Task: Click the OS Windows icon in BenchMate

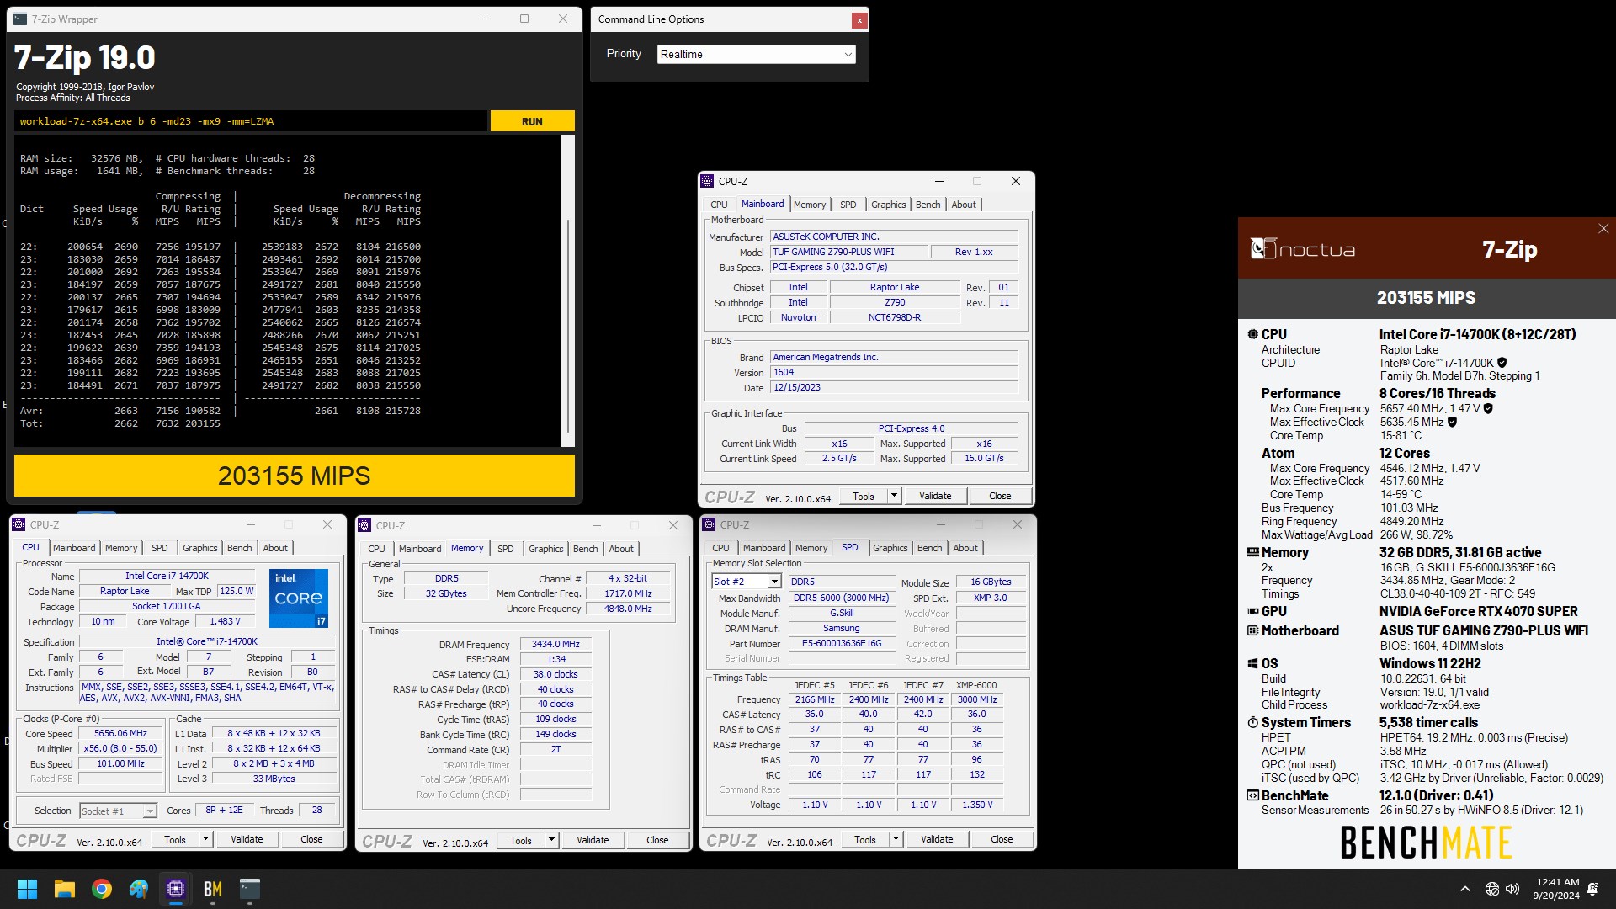Action: 1253,663
